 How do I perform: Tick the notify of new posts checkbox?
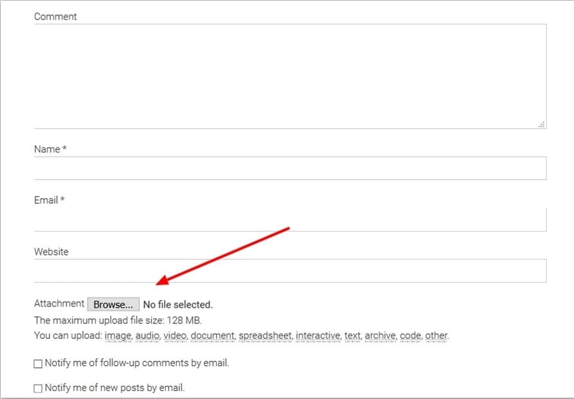point(38,389)
